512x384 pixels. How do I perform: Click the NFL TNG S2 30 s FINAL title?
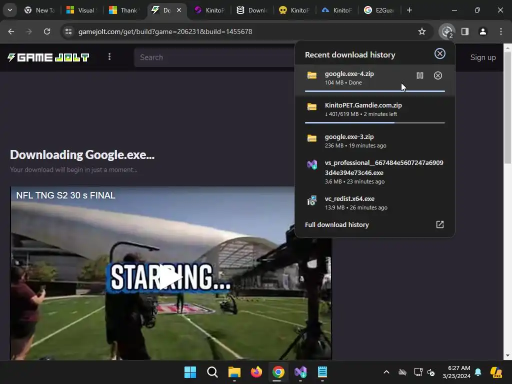65,195
